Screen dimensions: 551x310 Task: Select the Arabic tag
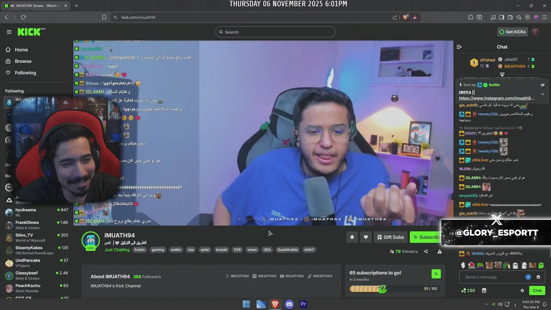click(x=139, y=250)
